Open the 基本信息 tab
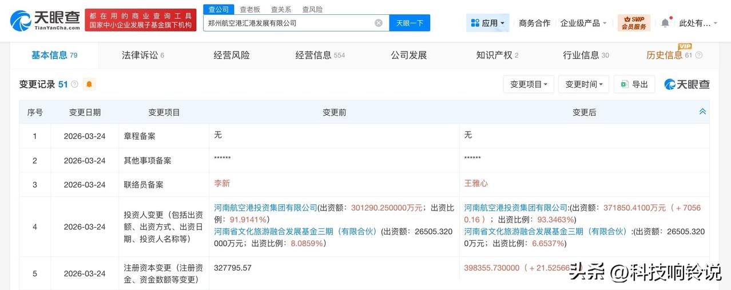731x290 pixels. tap(54, 55)
